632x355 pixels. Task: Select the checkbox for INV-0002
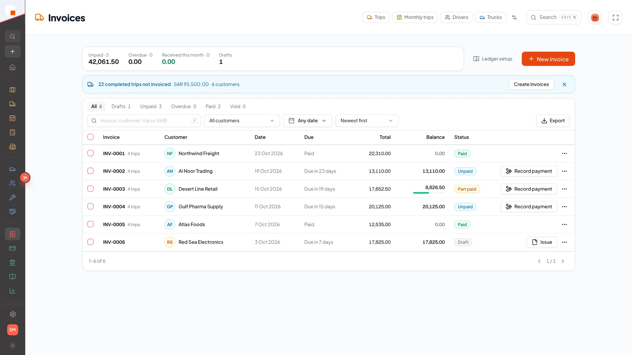click(91, 171)
